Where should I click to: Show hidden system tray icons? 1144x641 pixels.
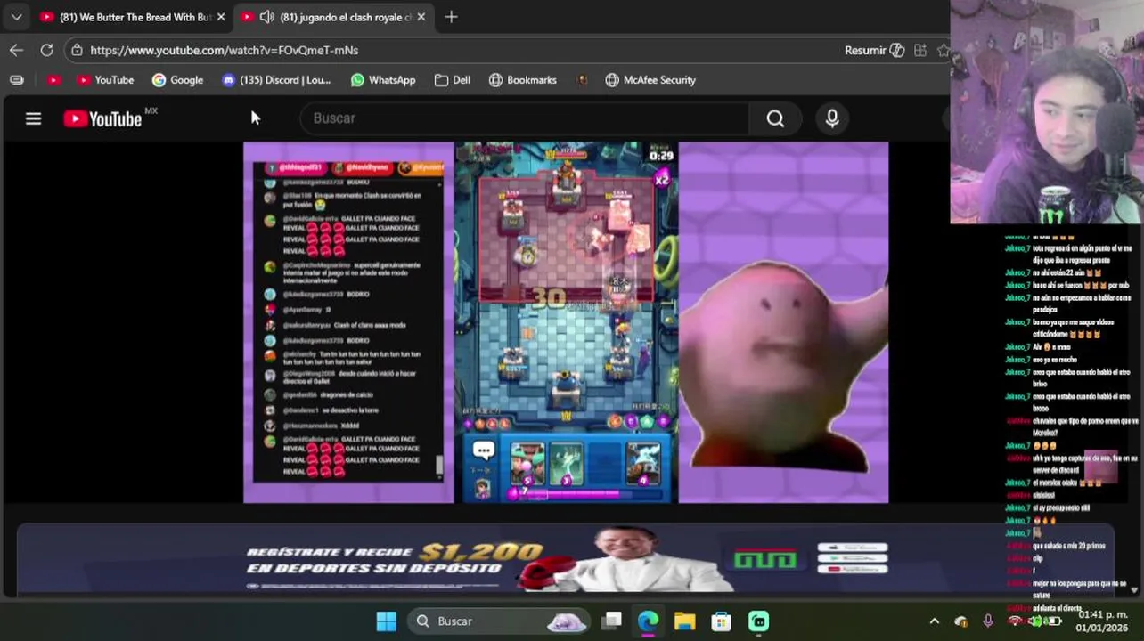pyautogui.click(x=934, y=621)
